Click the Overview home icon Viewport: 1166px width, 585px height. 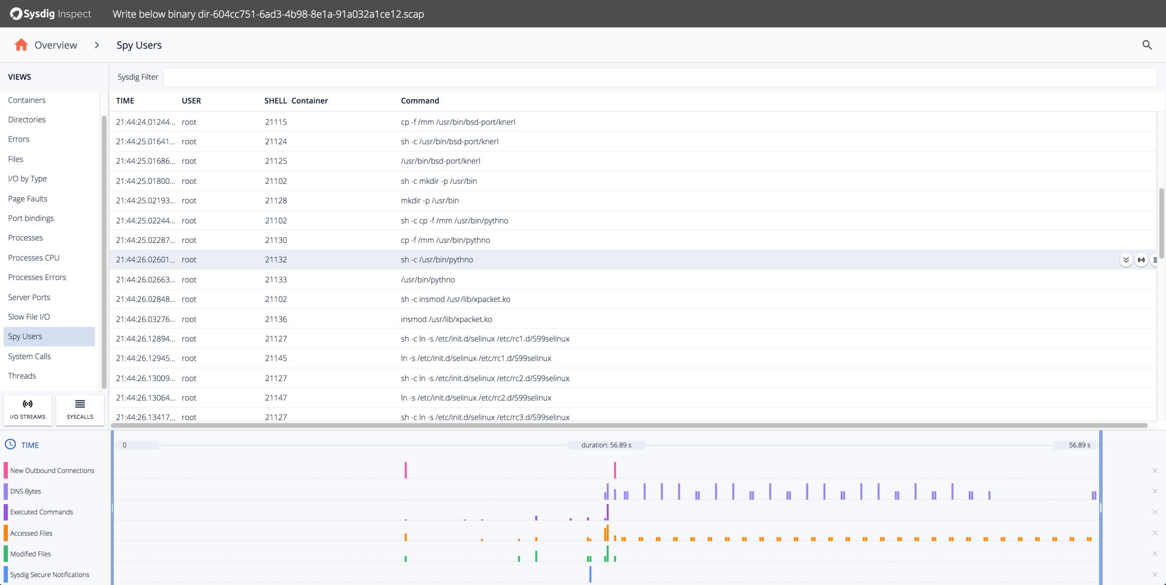click(x=21, y=45)
